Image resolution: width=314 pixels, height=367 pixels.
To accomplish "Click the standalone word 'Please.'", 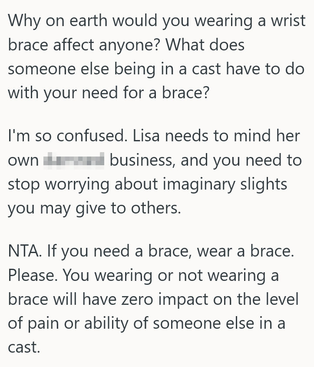I will (x=32, y=276).
